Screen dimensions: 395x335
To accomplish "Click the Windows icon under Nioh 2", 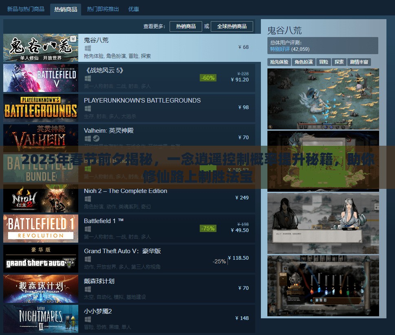I will point(88,199).
